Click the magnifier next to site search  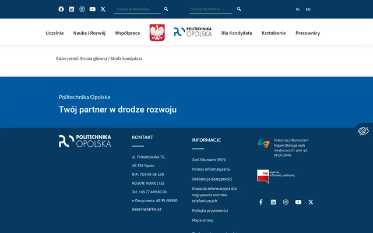(239, 9)
